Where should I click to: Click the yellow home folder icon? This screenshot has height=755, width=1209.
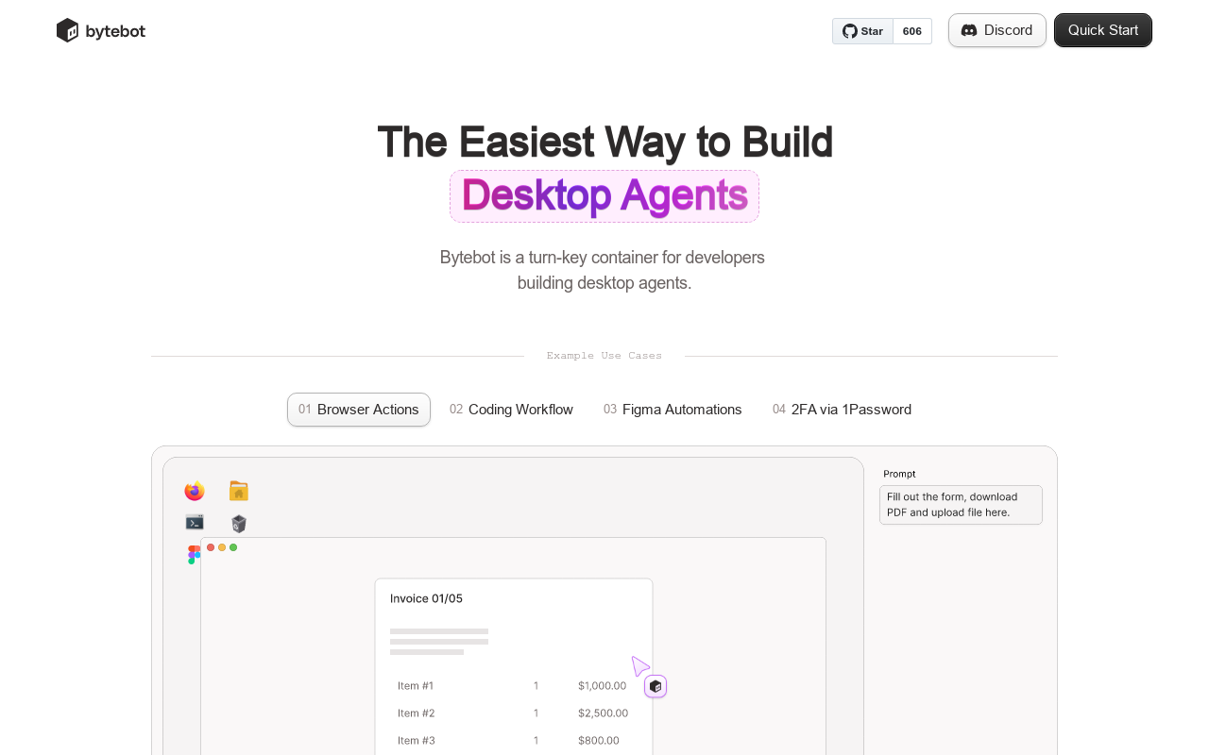[x=239, y=491]
